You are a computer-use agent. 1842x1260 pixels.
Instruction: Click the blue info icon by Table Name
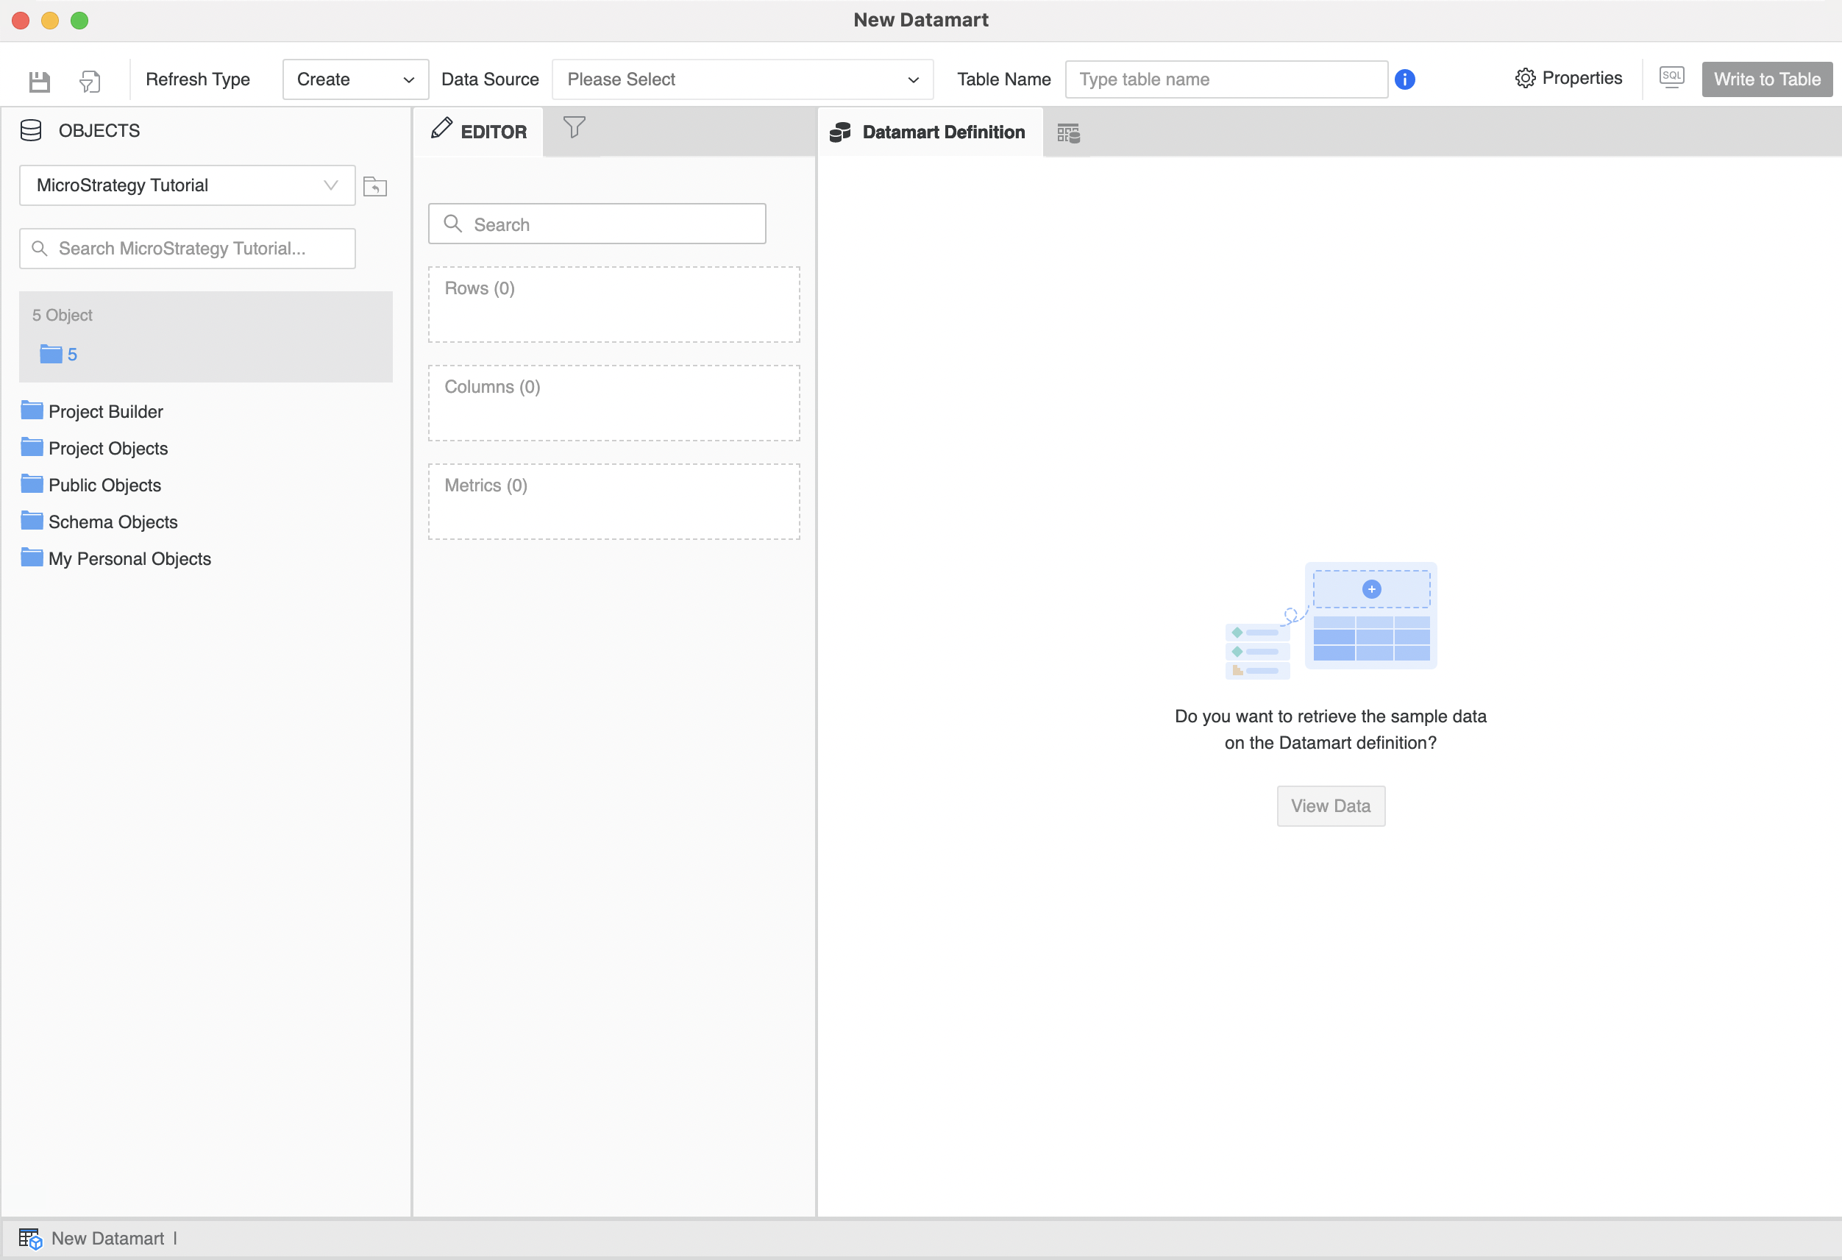coord(1404,79)
